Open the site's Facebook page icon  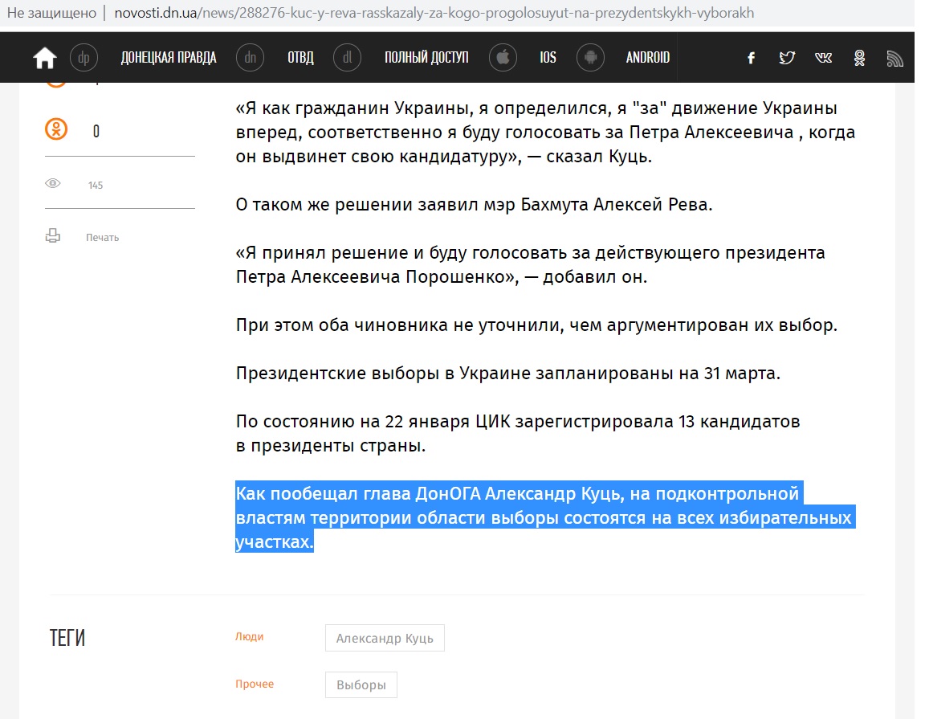751,57
